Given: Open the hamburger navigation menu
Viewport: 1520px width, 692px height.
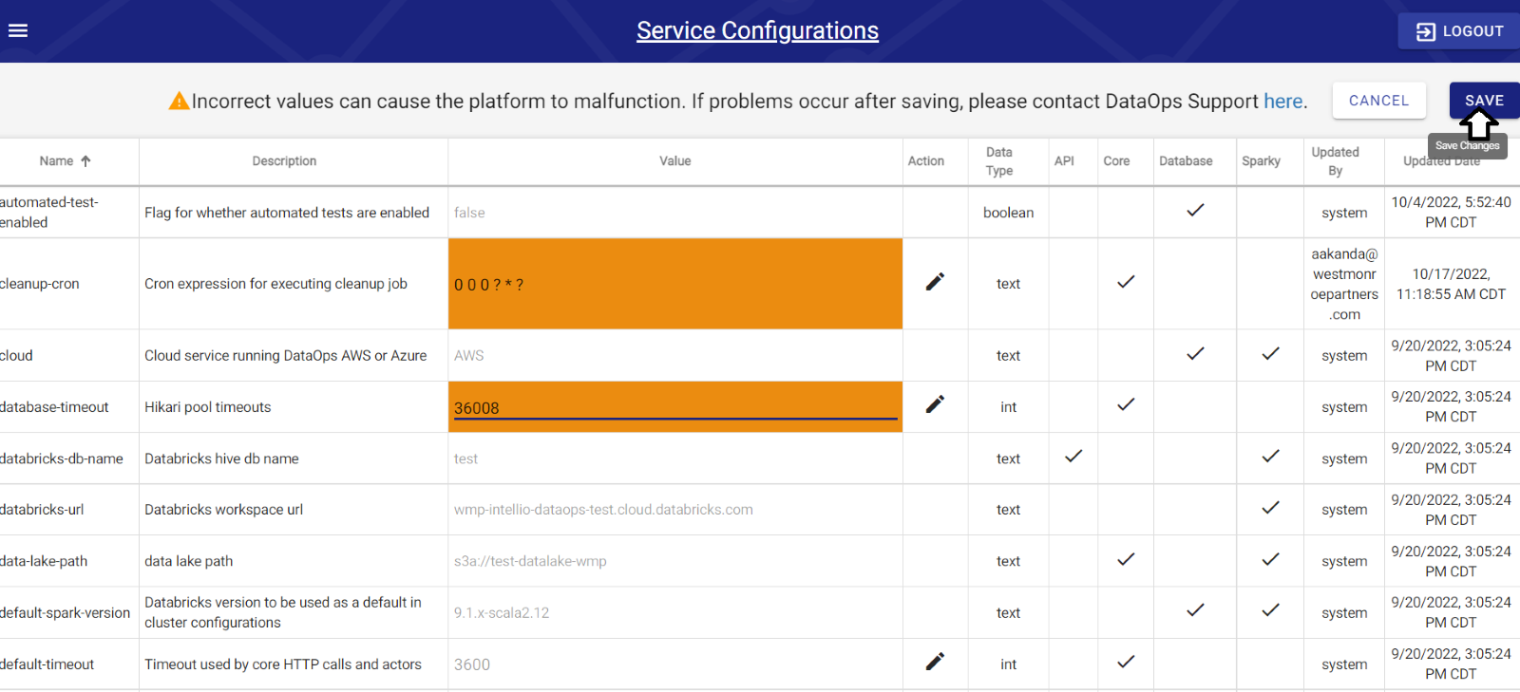Looking at the screenshot, I should [18, 30].
